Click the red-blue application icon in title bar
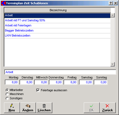Viewport: 119px width, 115px height. click(3, 3)
